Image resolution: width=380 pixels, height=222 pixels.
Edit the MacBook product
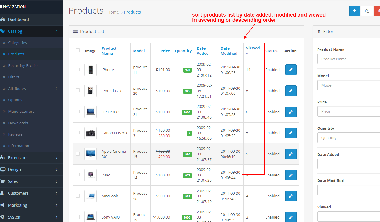pos(291,196)
